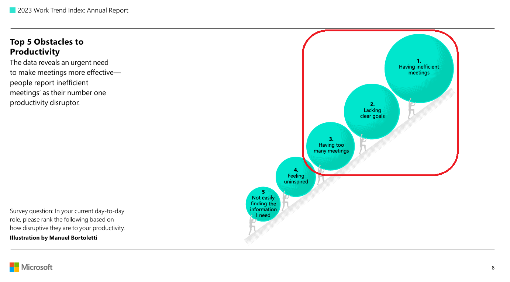Click the page number 8
The width and height of the screenshot is (510, 282).
pos(493,268)
